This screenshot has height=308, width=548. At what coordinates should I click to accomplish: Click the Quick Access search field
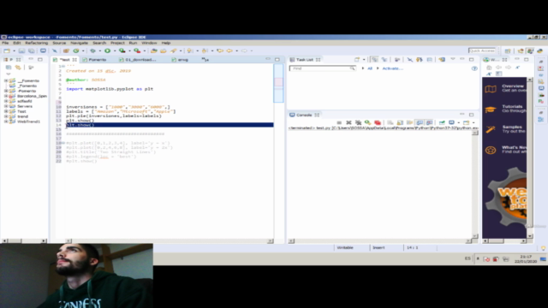pyautogui.click(x=482, y=51)
